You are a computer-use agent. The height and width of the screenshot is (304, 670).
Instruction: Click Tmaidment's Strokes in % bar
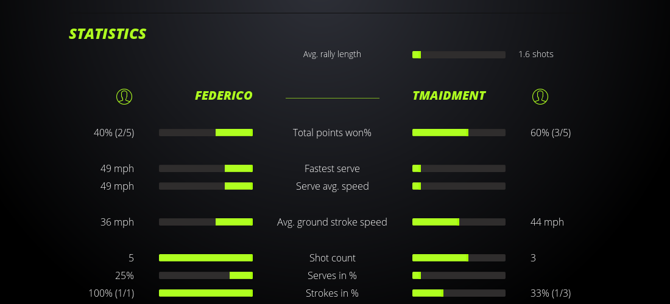tap(459, 293)
